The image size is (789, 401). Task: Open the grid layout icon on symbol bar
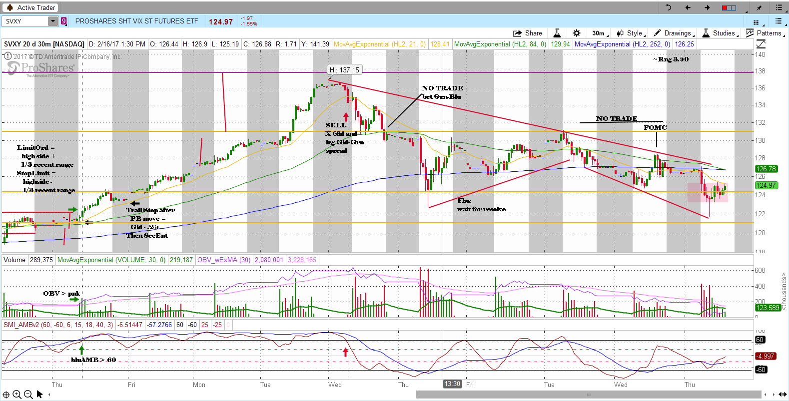(x=757, y=22)
